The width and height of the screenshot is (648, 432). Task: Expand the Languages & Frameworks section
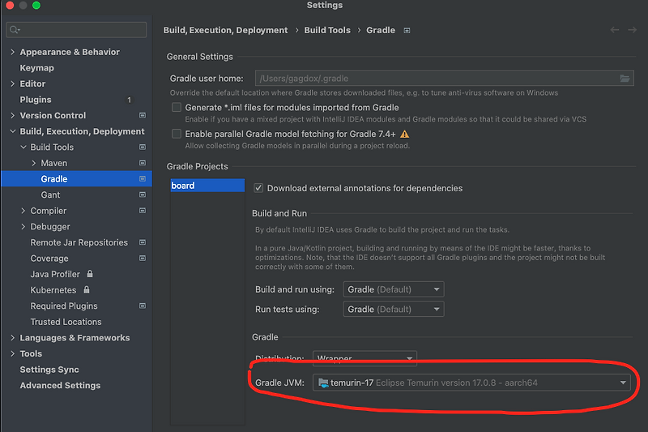(x=12, y=338)
